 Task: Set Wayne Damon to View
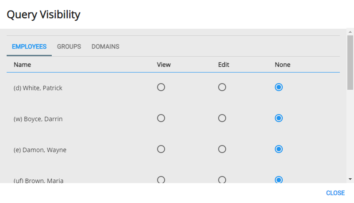(161, 149)
